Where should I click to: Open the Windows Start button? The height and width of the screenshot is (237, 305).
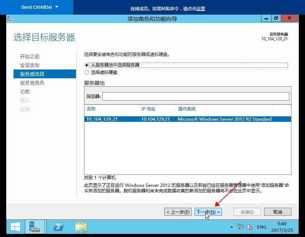tap(15, 227)
